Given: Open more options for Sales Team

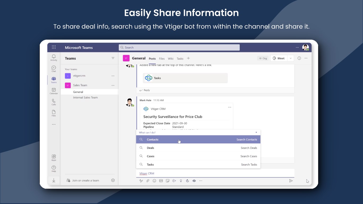Looking at the screenshot, I should pyautogui.click(x=113, y=86).
